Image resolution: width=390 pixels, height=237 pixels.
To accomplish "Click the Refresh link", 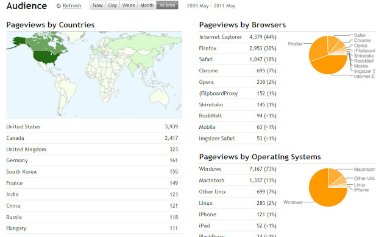I will [72, 5].
